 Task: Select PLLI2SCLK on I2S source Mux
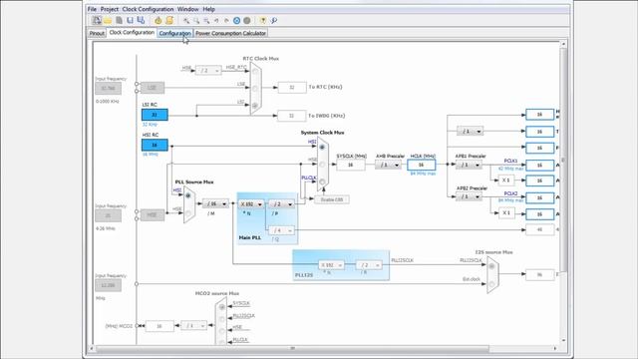coord(491,266)
